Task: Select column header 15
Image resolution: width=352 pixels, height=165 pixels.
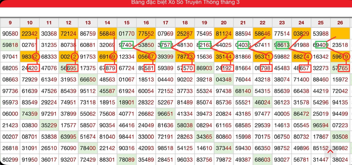Action: tap(127, 23)
